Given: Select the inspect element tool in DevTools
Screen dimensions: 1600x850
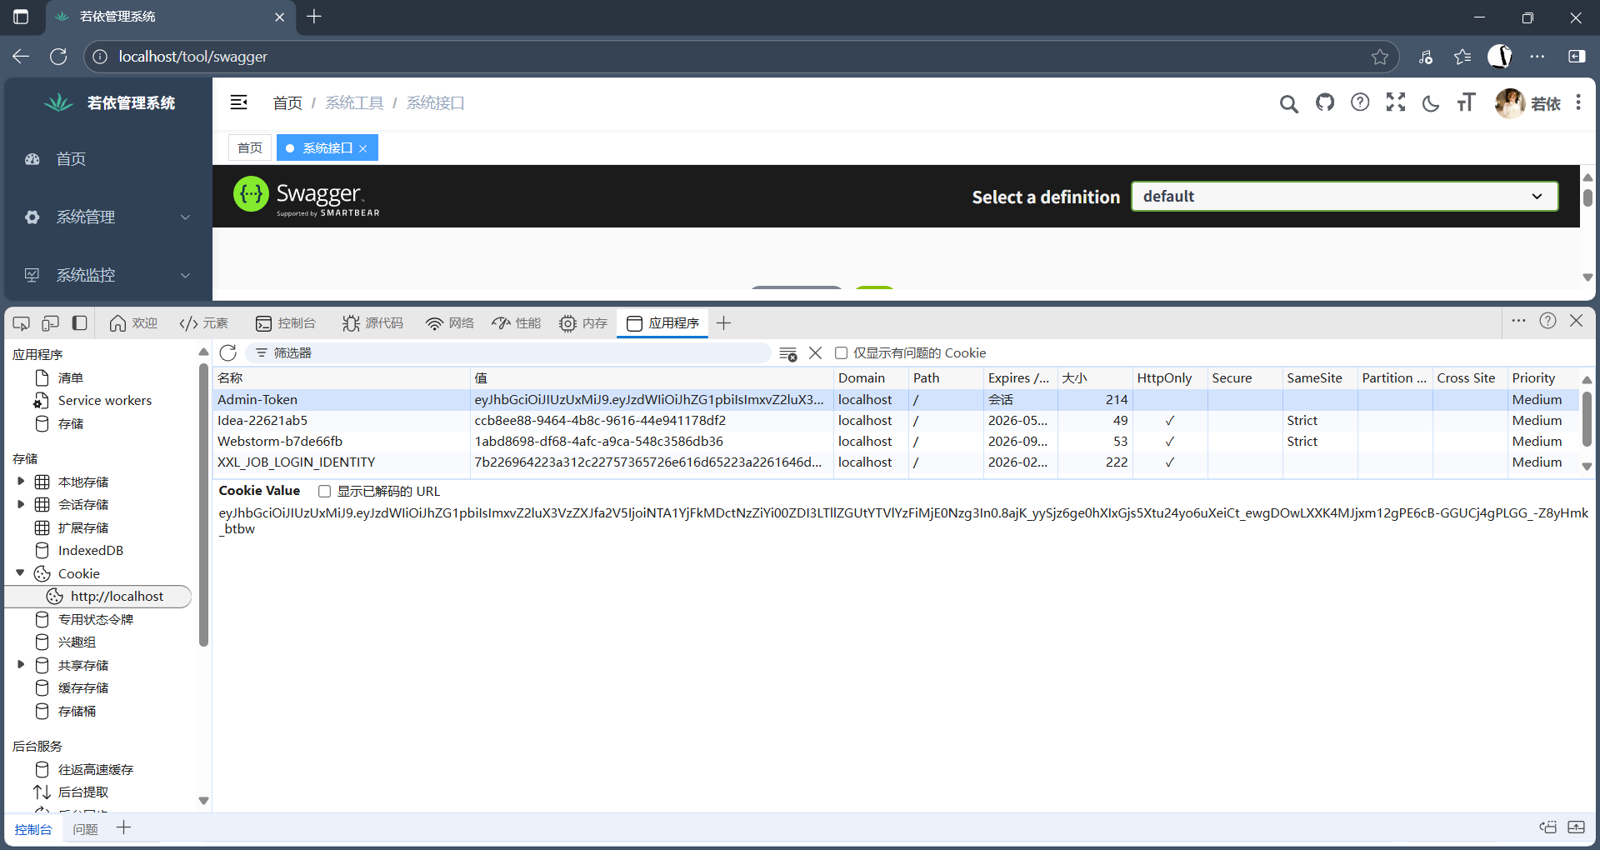Looking at the screenshot, I should [x=22, y=323].
